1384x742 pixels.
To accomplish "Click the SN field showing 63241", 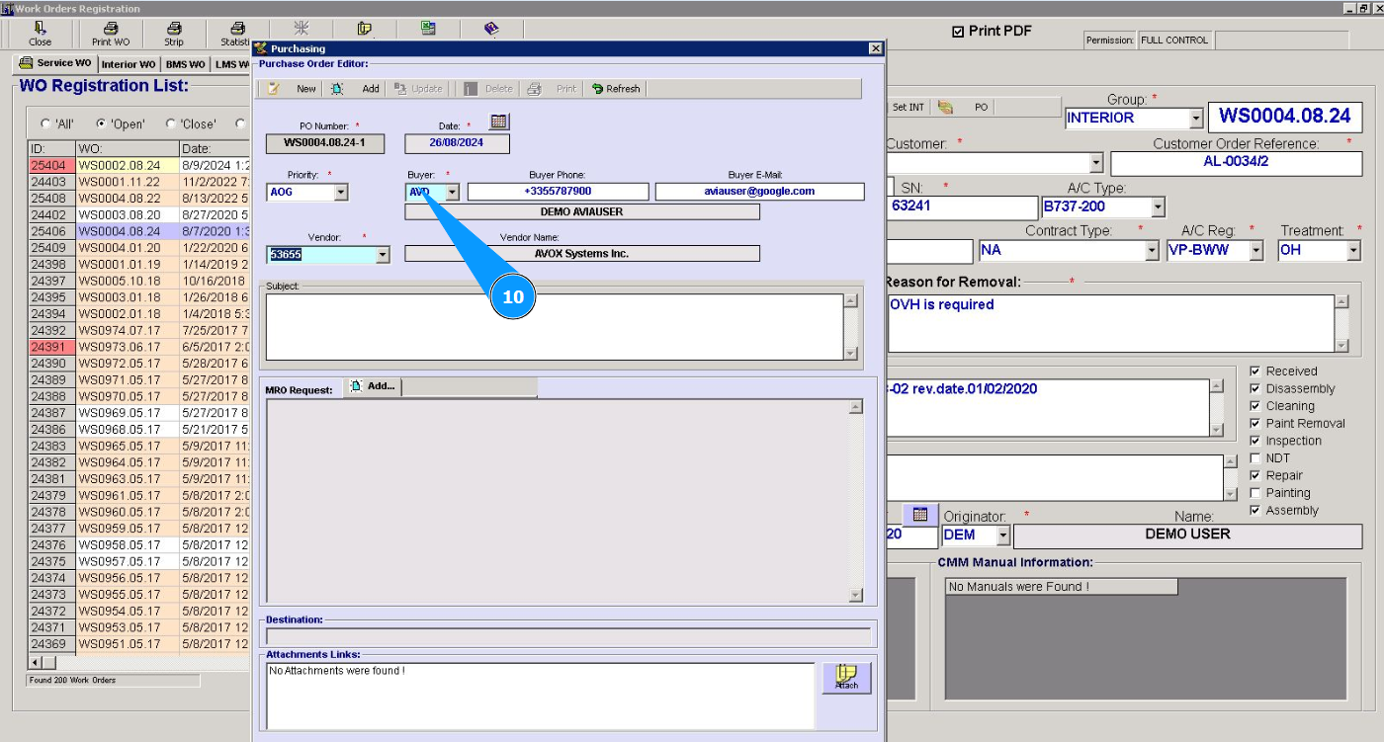I will [x=963, y=207].
